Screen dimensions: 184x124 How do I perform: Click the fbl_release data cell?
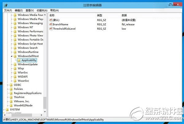(x=128, y=25)
